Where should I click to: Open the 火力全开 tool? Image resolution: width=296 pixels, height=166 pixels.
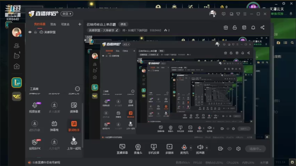point(54,144)
